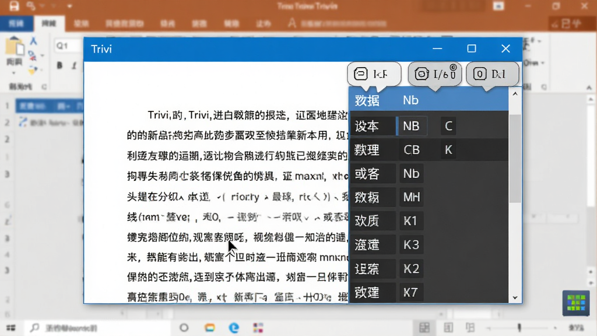Click the Cortana circle icon on the taskbar

click(x=184, y=328)
